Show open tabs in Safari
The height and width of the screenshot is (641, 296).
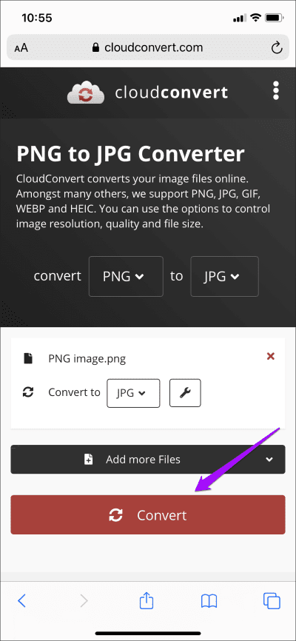pyautogui.click(x=272, y=600)
